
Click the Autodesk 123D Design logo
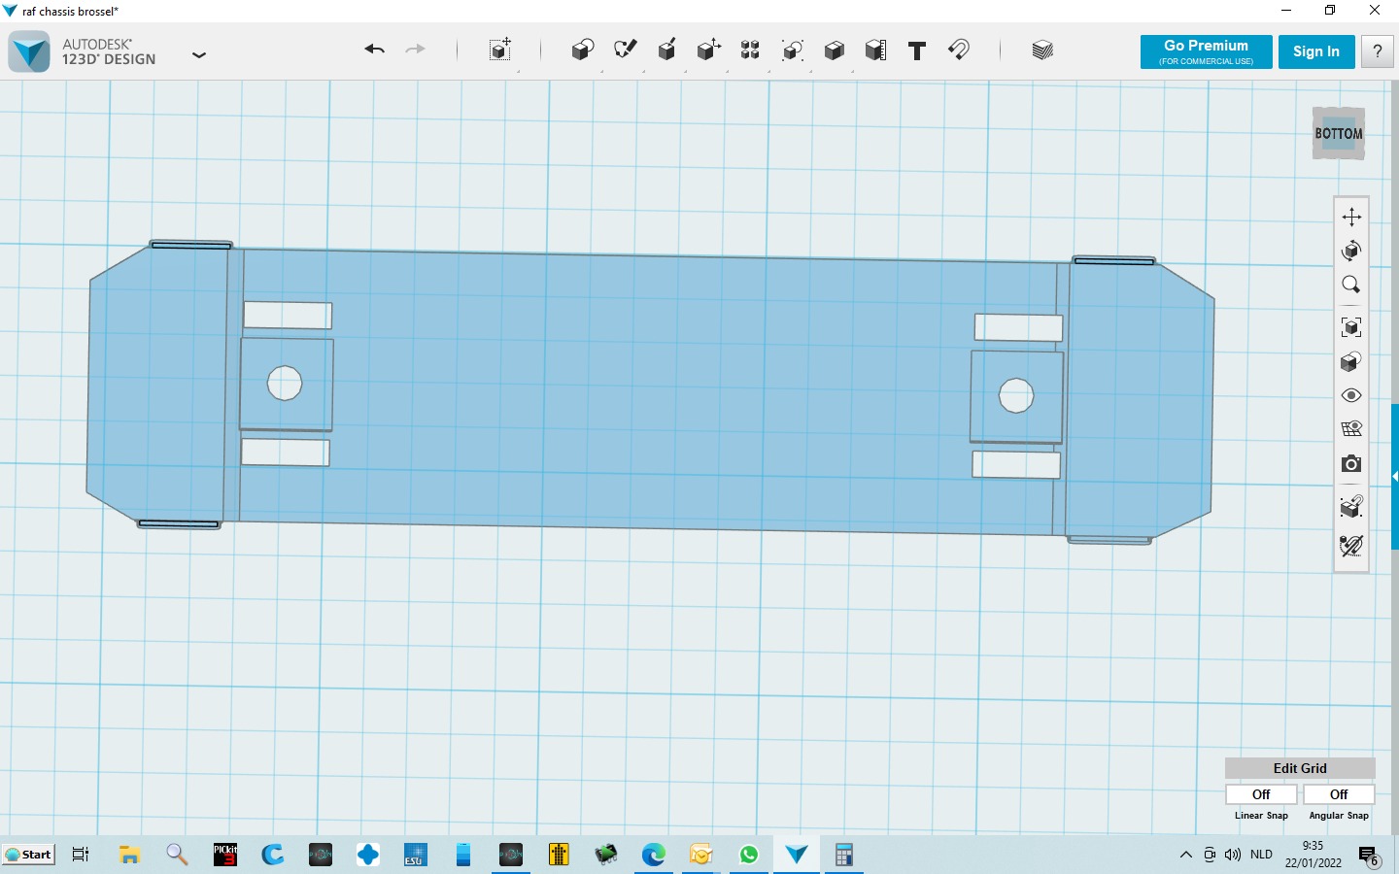pos(29,51)
